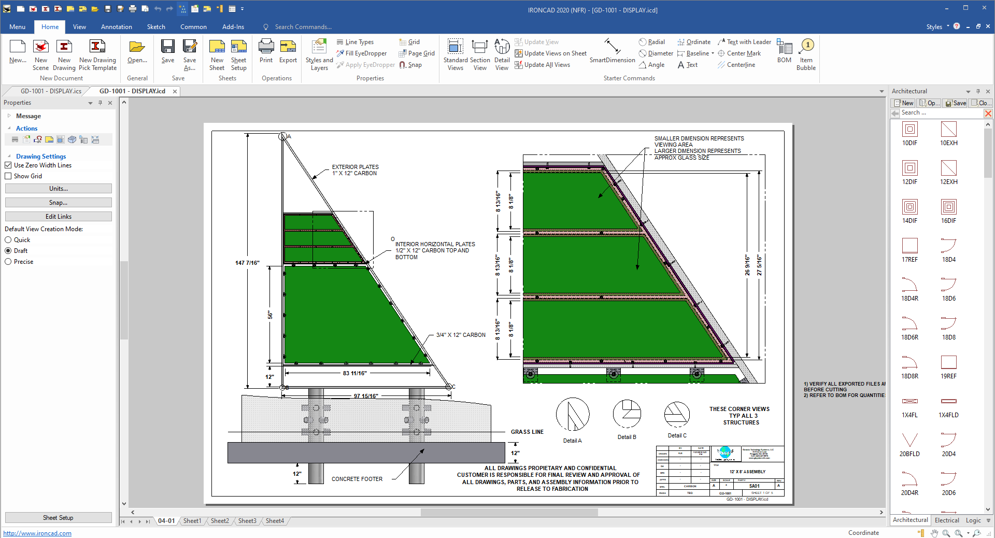Select the Angle dimension tool
Image resolution: width=995 pixels, height=538 pixels.
click(652, 65)
